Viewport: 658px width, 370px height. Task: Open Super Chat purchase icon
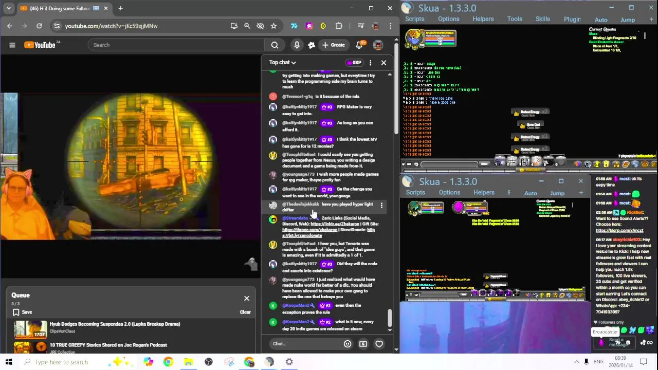363,344
